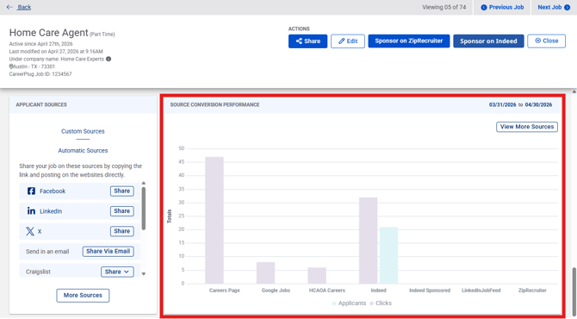This screenshot has width=577, height=319.
Task: Open the Craigslist Share dropdown
Action: (x=117, y=272)
